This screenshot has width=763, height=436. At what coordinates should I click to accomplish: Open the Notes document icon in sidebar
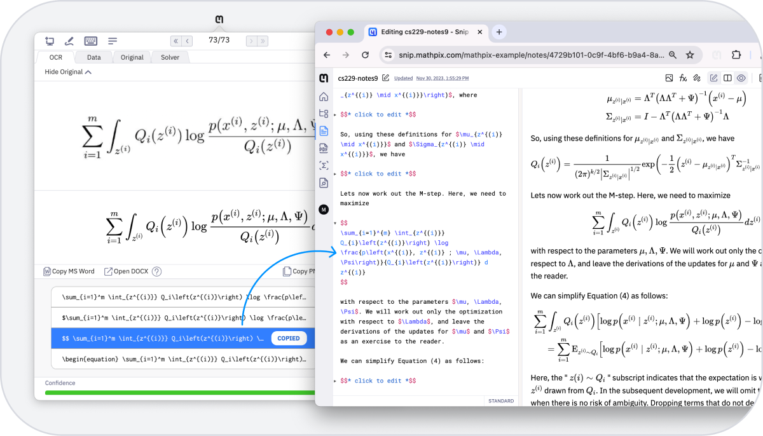coord(324,131)
